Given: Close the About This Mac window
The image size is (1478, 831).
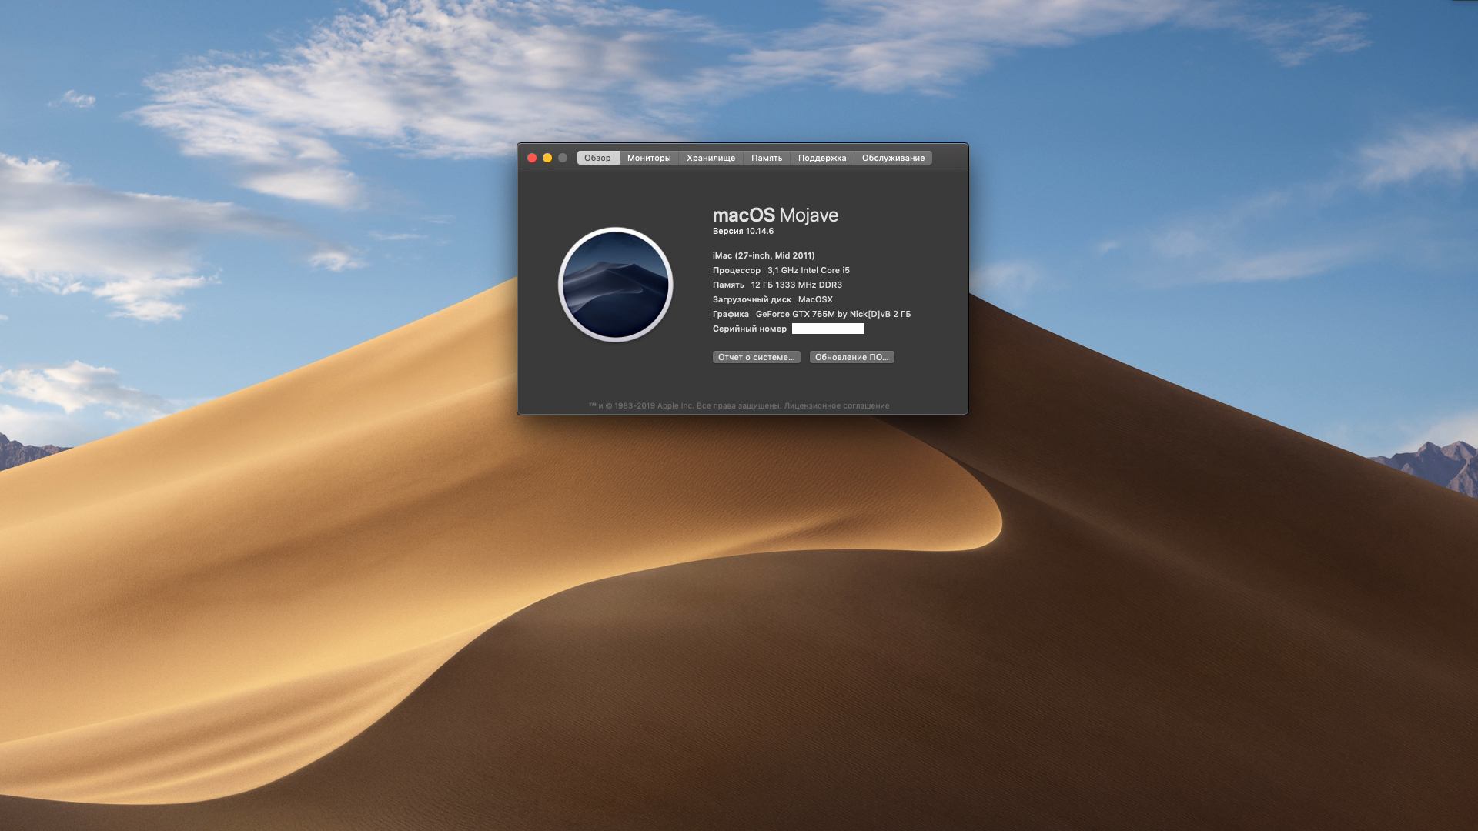Looking at the screenshot, I should (532, 158).
